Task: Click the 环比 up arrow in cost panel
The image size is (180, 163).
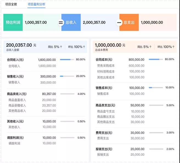Action: 173,47
